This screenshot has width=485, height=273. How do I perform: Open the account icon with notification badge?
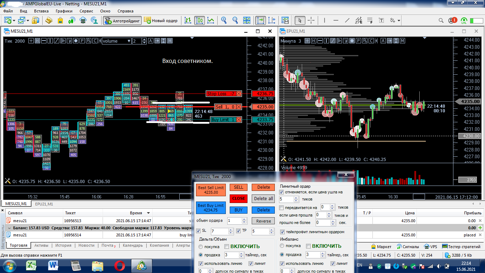point(452,20)
